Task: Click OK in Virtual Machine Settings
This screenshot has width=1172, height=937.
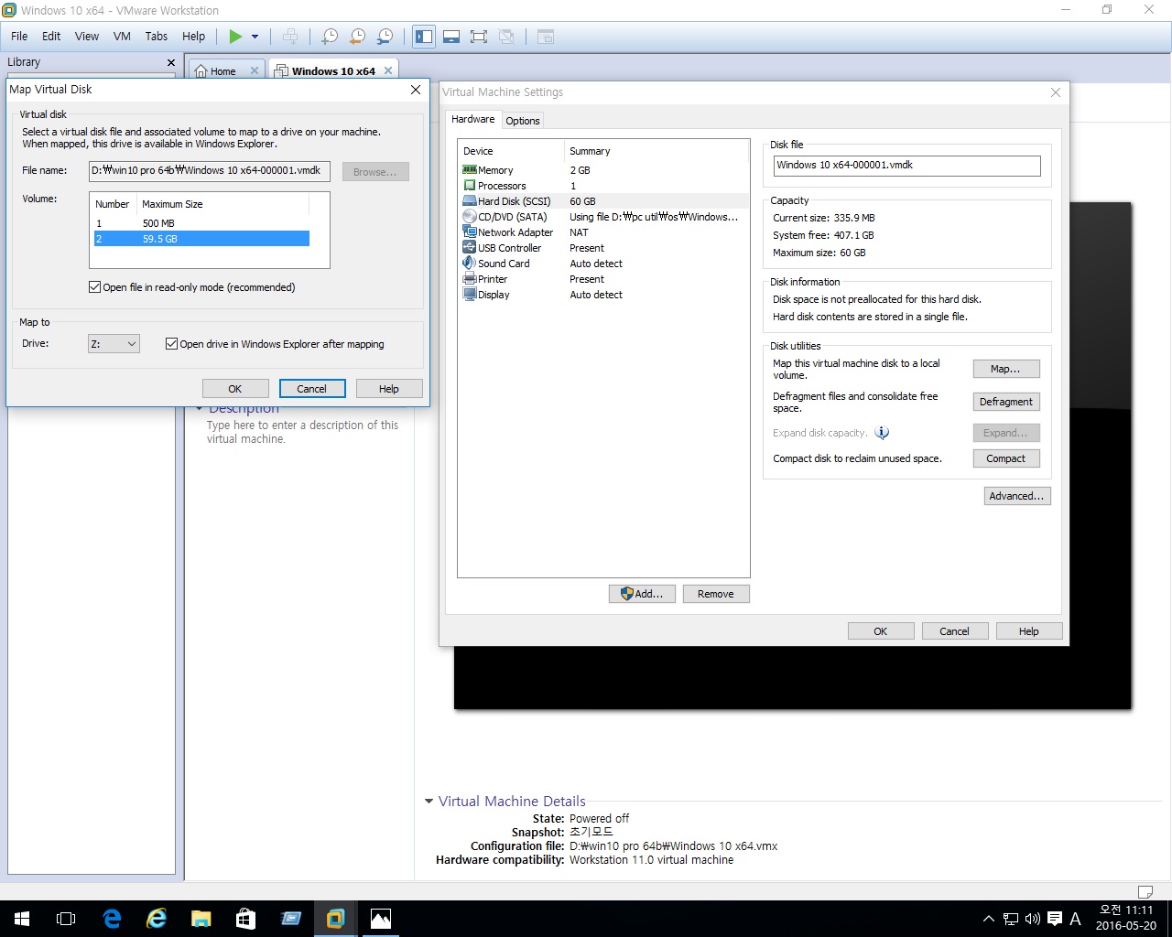Action: click(881, 631)
